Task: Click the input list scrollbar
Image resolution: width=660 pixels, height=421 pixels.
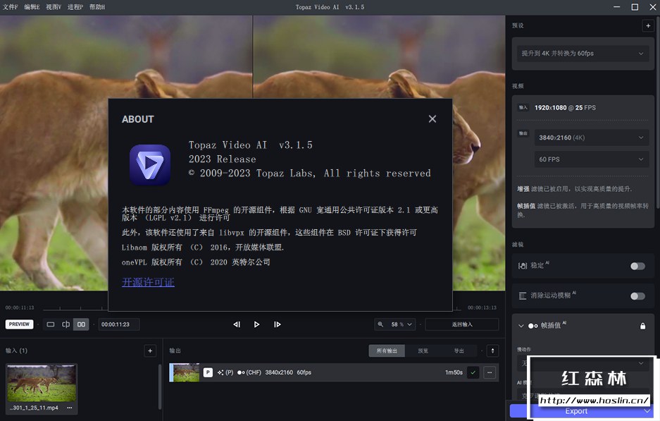Action: (160, 387)
